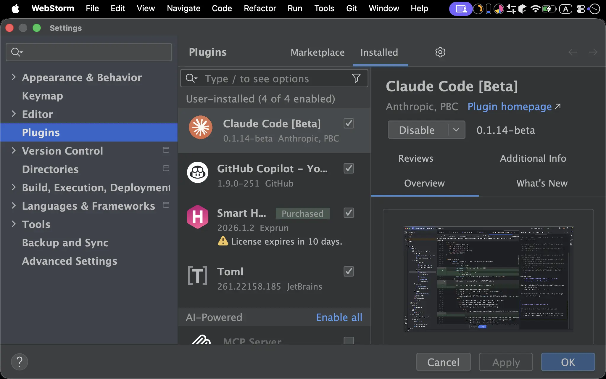
Task: Click the colorful pie chart menu bar icon
Action: tap(499, 9)
